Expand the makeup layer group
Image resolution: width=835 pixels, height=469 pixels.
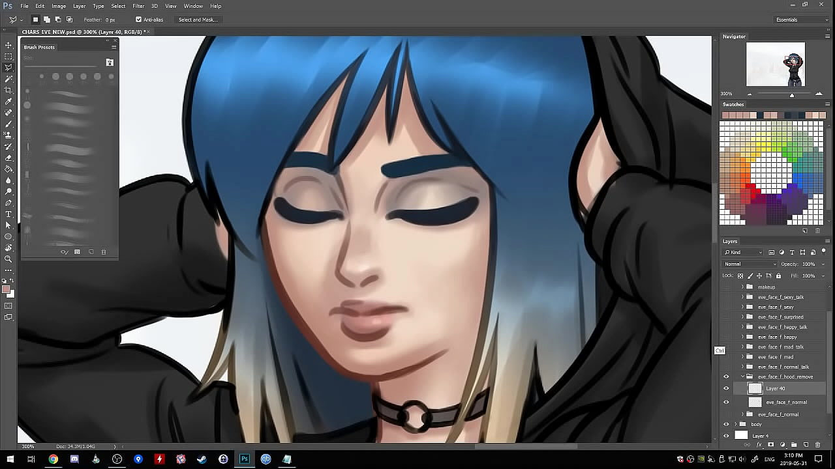pos(742,287)
